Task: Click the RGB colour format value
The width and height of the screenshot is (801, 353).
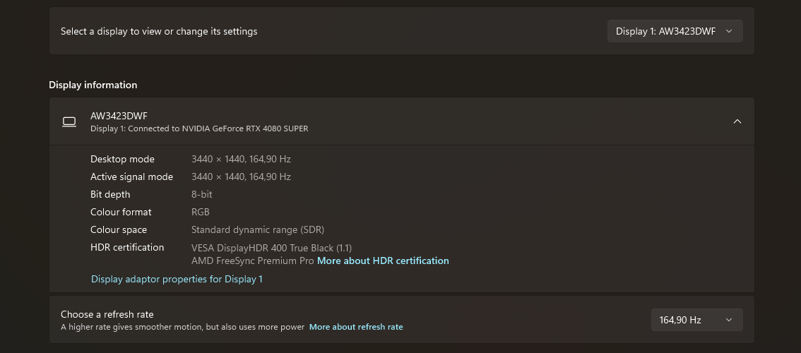Action: coord(201,212)
